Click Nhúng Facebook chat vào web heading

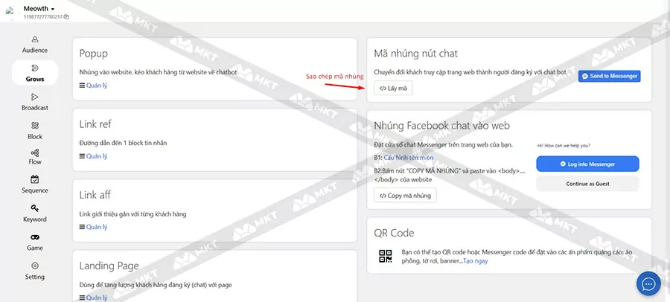coord(441,126)
